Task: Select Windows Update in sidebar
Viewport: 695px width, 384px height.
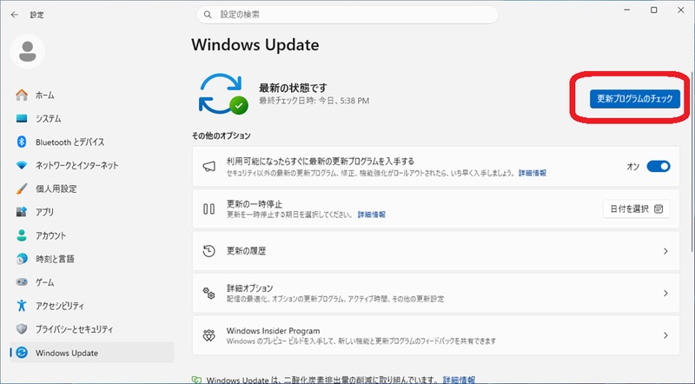Action: [x=92, y=353]
